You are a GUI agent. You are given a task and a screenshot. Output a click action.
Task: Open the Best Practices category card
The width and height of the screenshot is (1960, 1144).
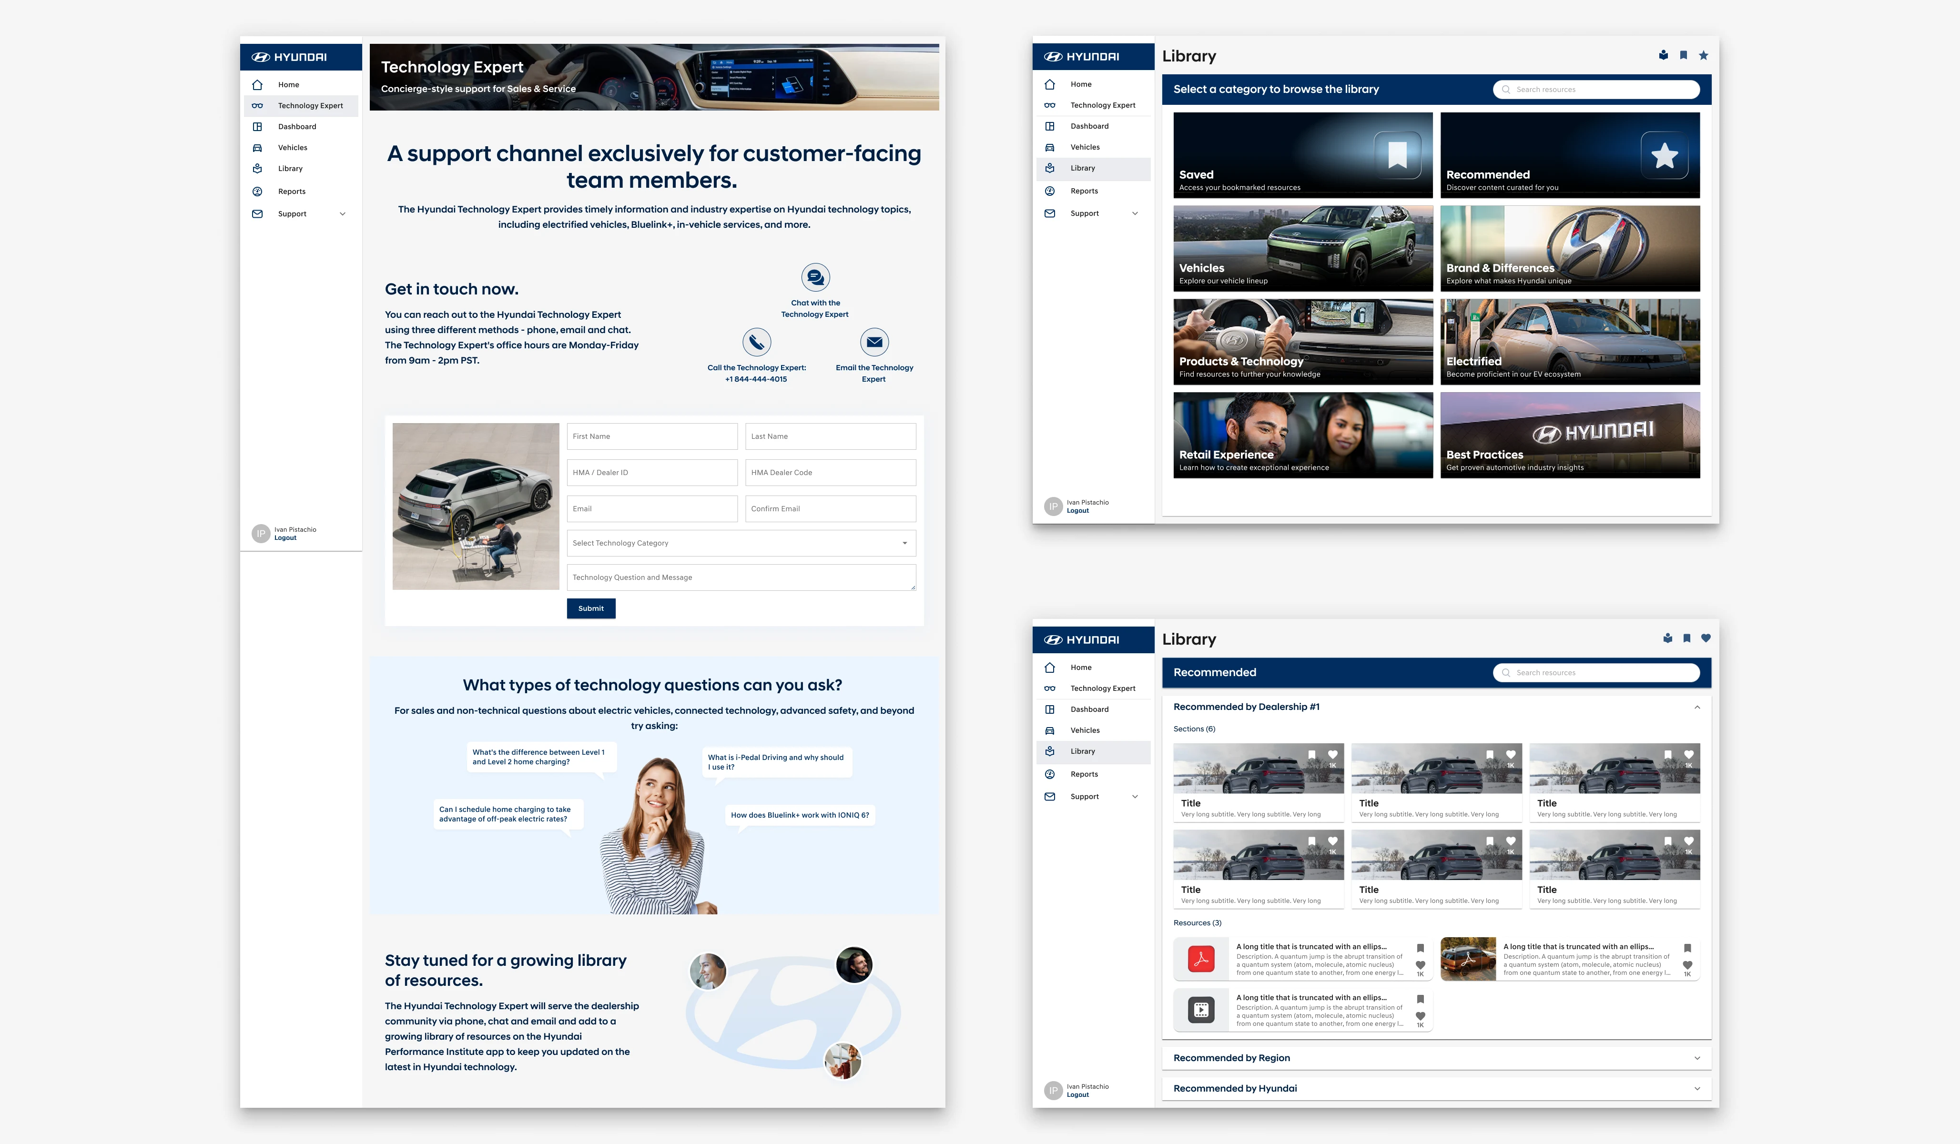pos(1570,435)
